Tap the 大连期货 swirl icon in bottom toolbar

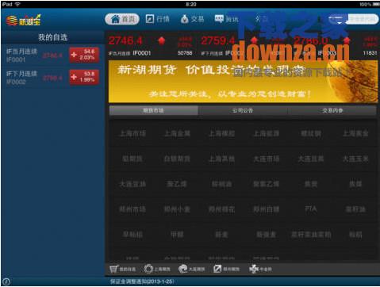click(191, 269)
